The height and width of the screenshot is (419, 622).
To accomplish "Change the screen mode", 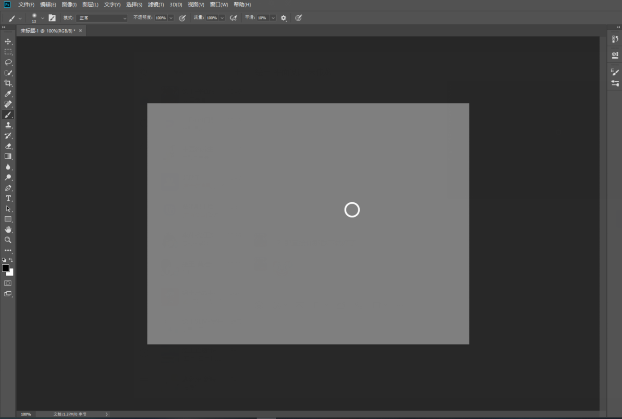I will coord(8,294).
